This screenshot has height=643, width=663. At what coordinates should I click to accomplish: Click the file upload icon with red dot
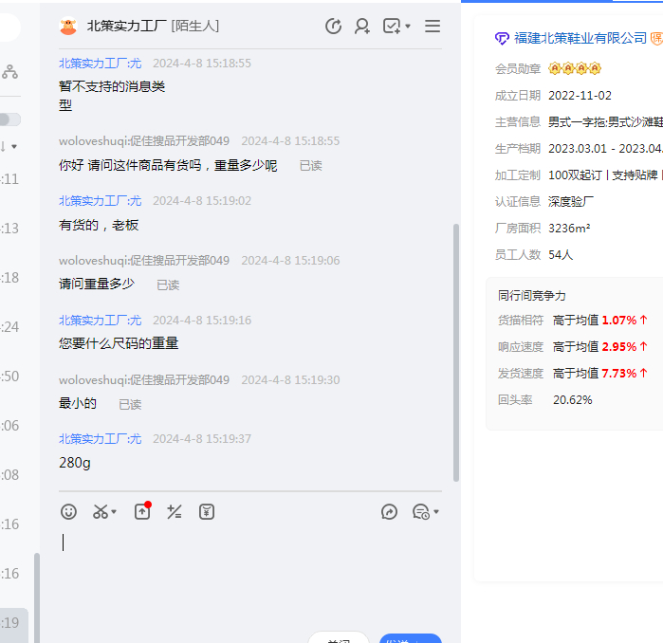(x=141, y=511)
